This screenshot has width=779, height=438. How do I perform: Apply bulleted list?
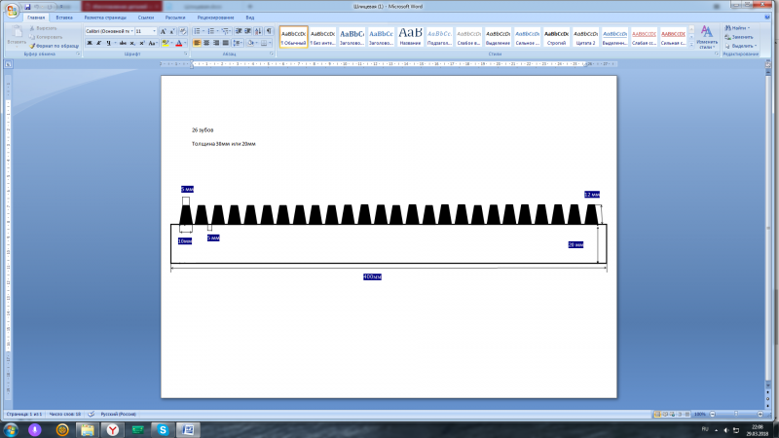point(198,31)
